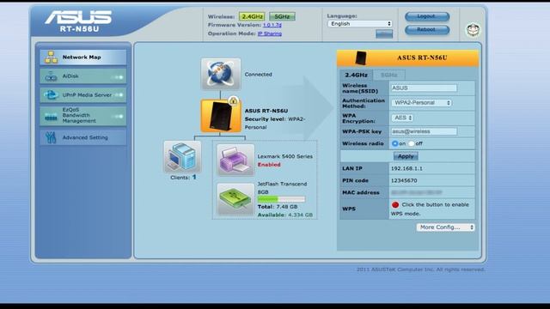Click the Logout button
The image size is (550, 309).
click(427, 16)
